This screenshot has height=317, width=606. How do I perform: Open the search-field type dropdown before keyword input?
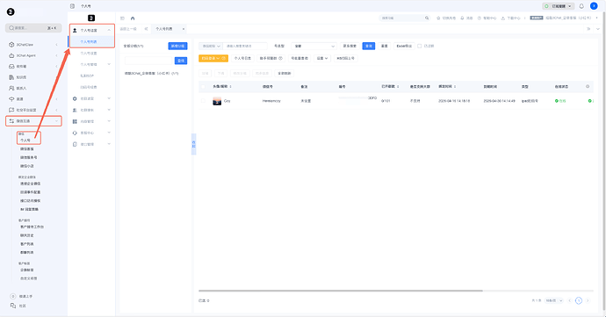pos(211,46)
